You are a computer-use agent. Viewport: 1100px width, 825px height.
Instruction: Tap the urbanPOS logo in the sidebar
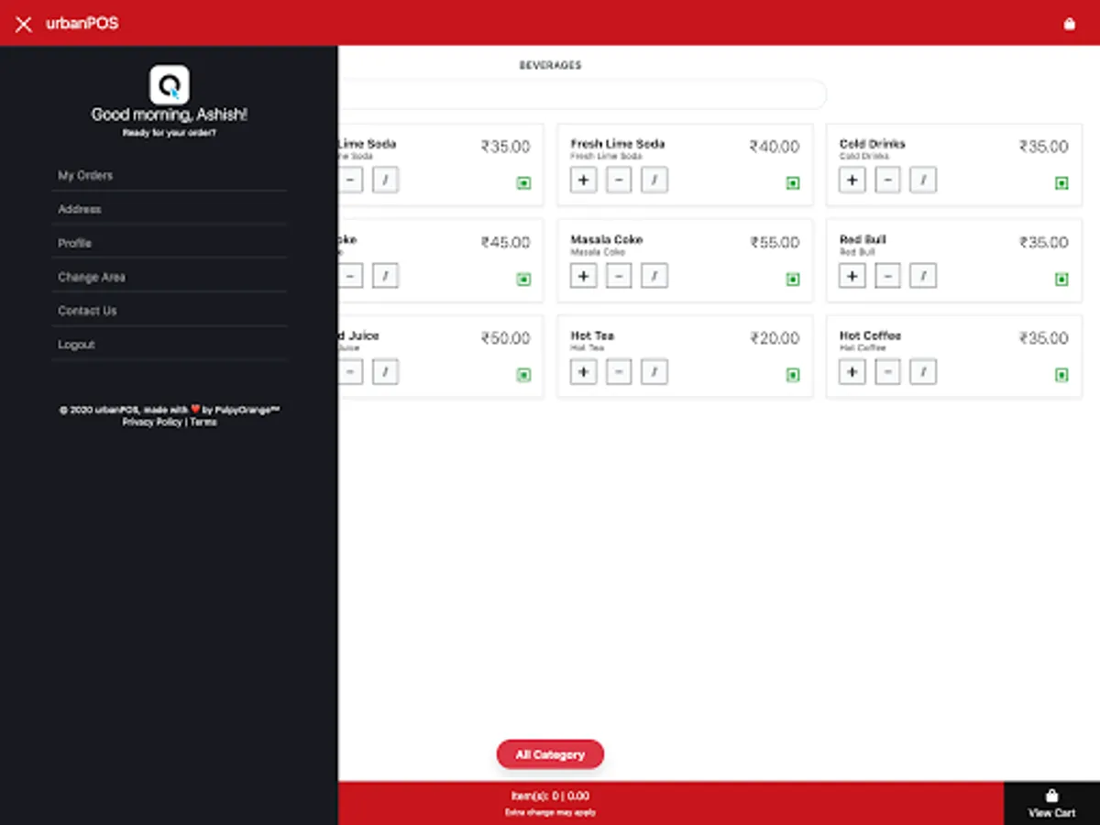pos(170,84)
